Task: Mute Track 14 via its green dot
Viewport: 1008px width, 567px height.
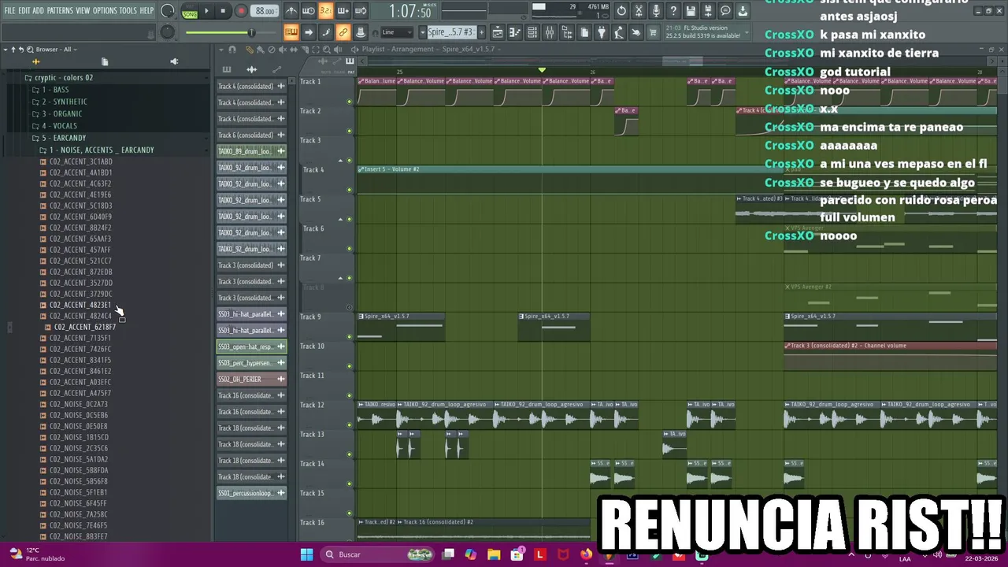Action: (x=349, y=484)
